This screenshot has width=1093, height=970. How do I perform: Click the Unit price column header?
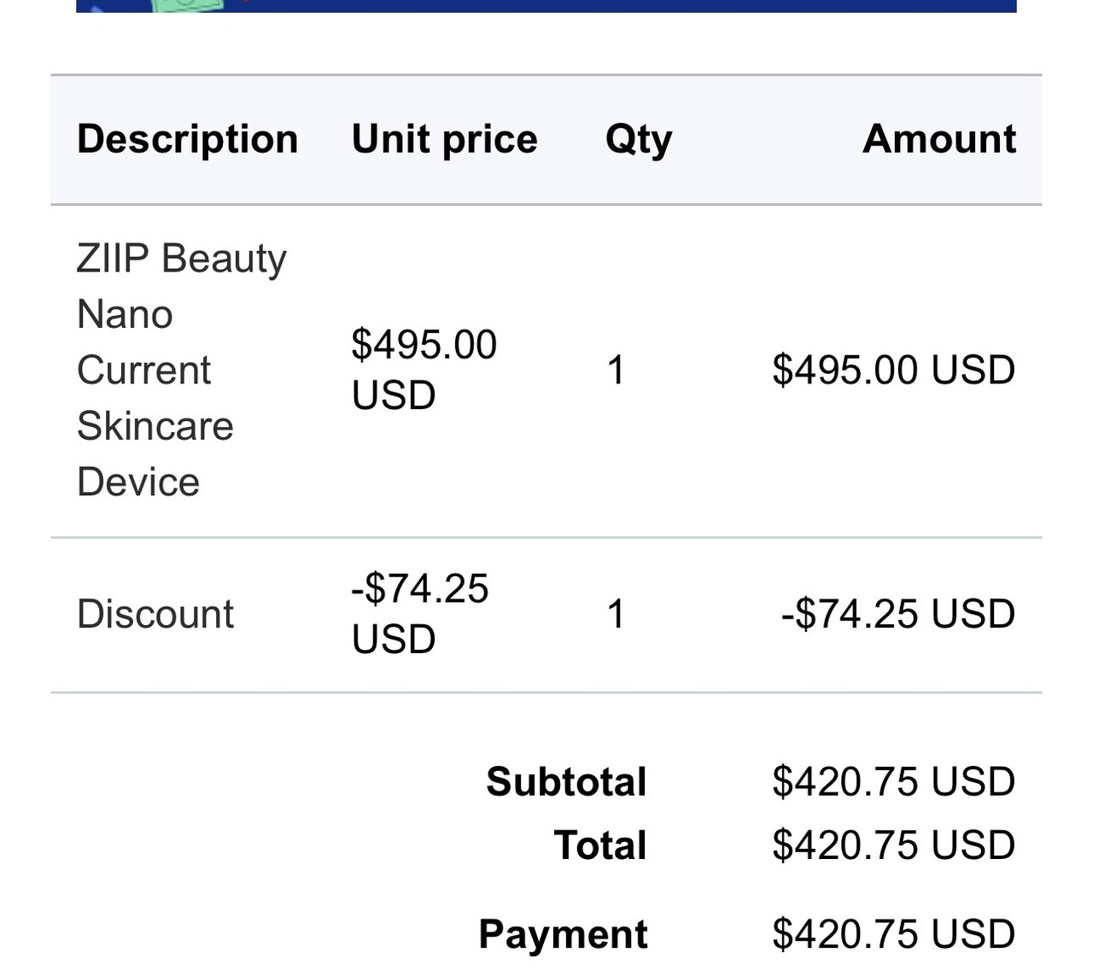pyautogui.click(x=444, y=139)
